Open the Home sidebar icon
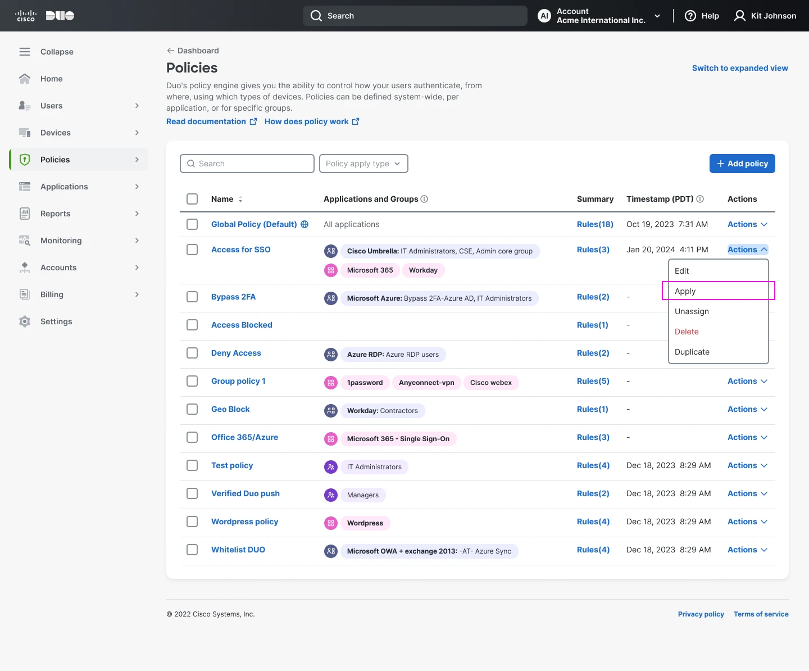Viewport: 809px width, 671px height. click(25, 79)
